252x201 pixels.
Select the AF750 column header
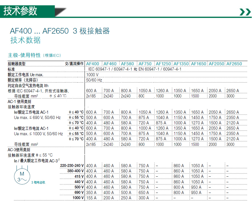(145, 64)
